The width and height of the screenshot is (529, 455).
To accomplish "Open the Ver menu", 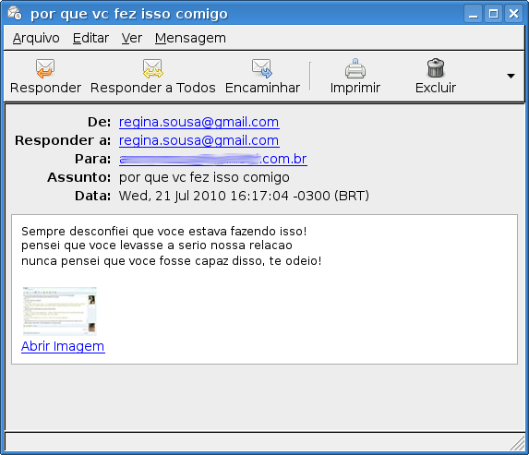I will click(132, 38).
